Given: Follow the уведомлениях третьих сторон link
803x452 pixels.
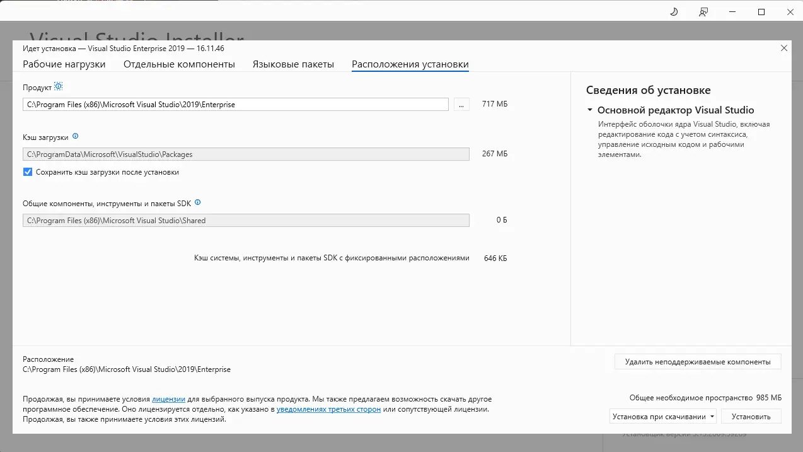Looking at the screenshot, I should click(x=329, y=408).
